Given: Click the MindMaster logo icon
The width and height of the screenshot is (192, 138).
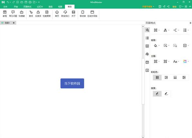Looking at the screenshot, I should tap(3, 2).
